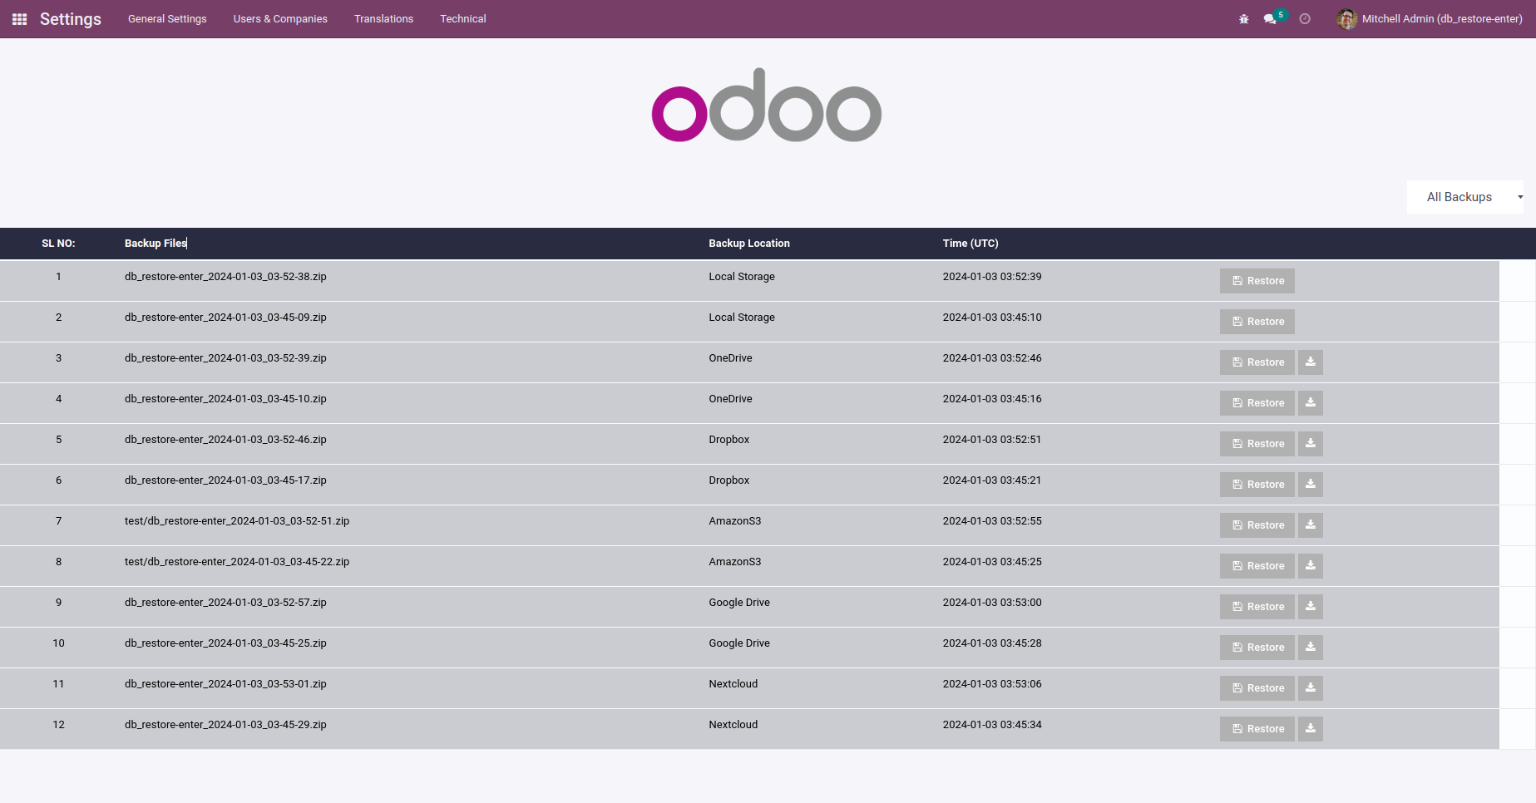Image resolution: width=1536 pixels, height=803 pixels.
Task: Download the 03-52-46 Dropbox backup
Action: pos(1311,444)
